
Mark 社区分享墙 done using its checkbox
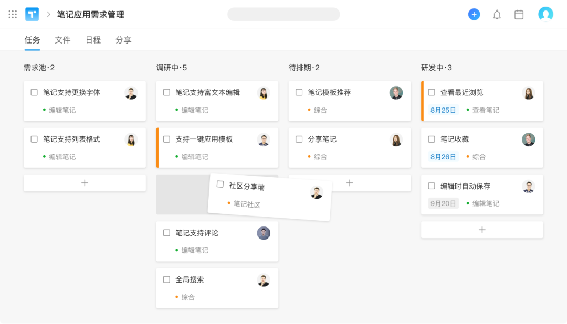(219, 185)
